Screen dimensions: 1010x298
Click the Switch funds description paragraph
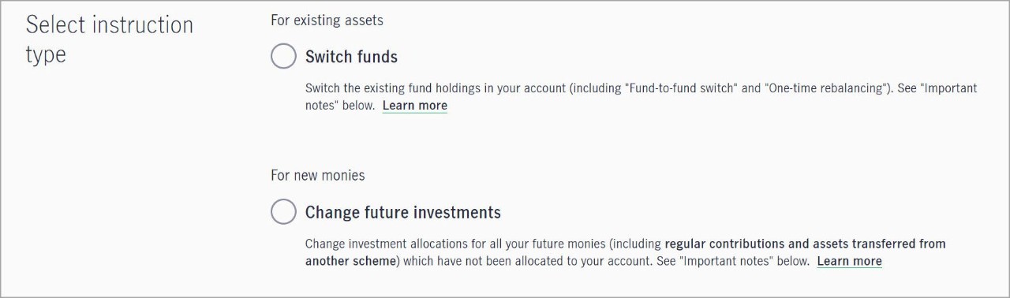click(x=641, y=97)
